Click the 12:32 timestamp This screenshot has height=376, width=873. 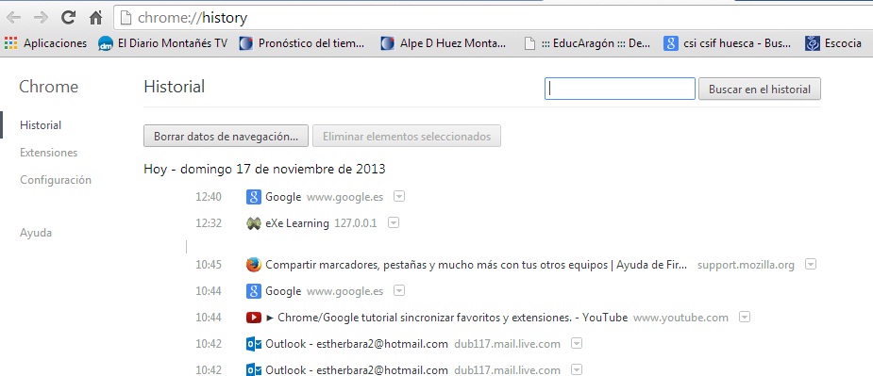209,223
